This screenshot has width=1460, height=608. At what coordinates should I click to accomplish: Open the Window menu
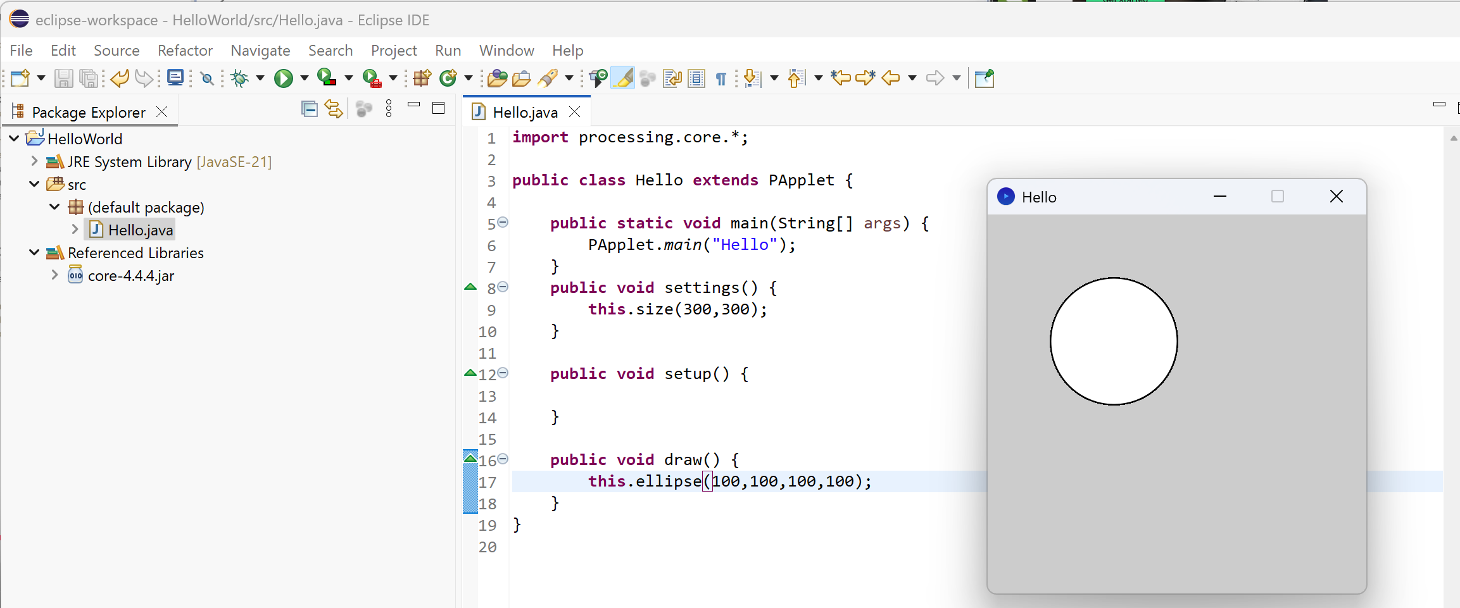coord(507,50)
